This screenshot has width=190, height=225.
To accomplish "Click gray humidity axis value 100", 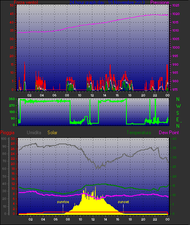I will click(x=4, y=139).
